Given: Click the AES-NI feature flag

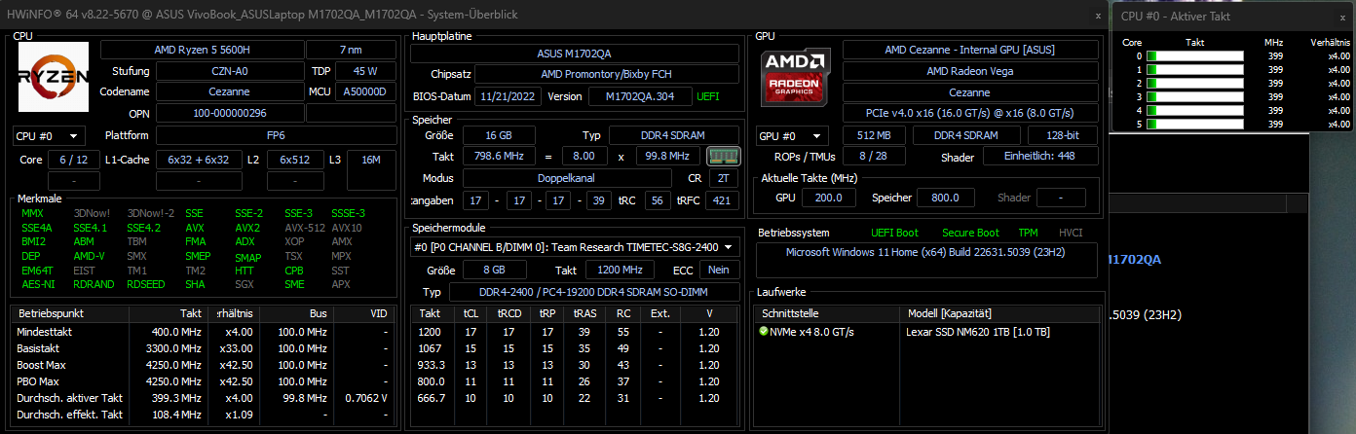Looking at the screenshot, I should coord(36,284).
